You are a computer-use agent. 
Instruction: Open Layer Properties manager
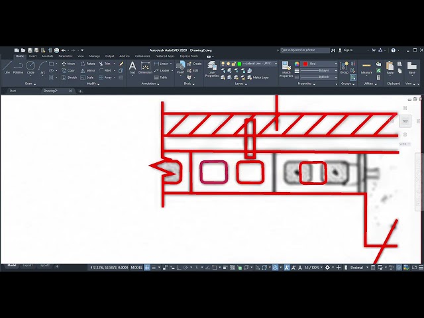click(212, 69)
